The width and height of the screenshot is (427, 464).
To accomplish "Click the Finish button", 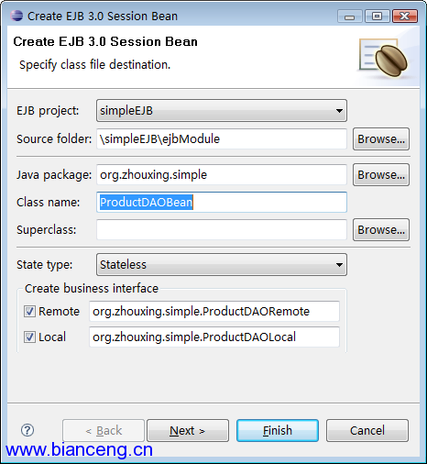I will 278,430.
